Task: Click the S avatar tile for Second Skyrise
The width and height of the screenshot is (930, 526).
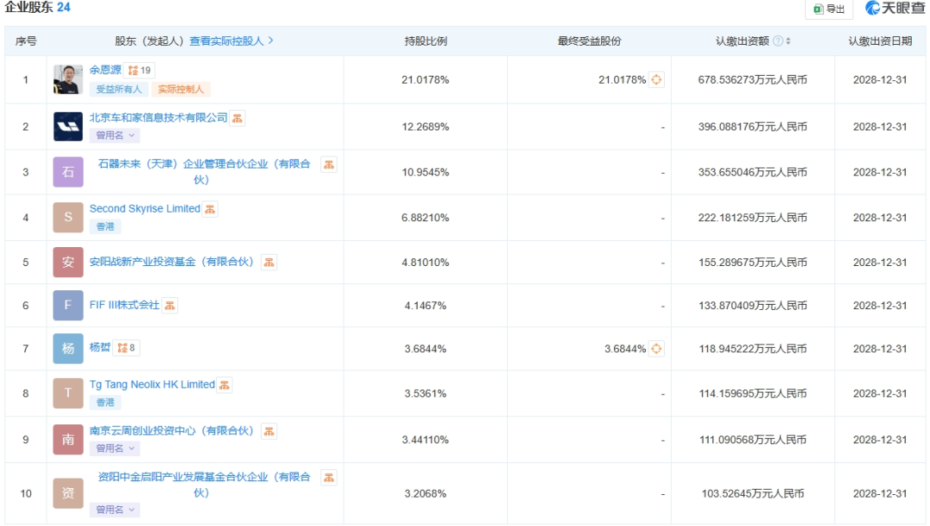Action: (x=68, y=217)
